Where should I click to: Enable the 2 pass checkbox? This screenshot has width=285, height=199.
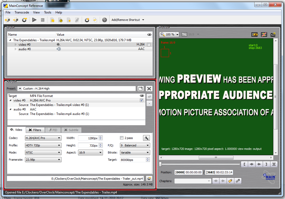122,138
